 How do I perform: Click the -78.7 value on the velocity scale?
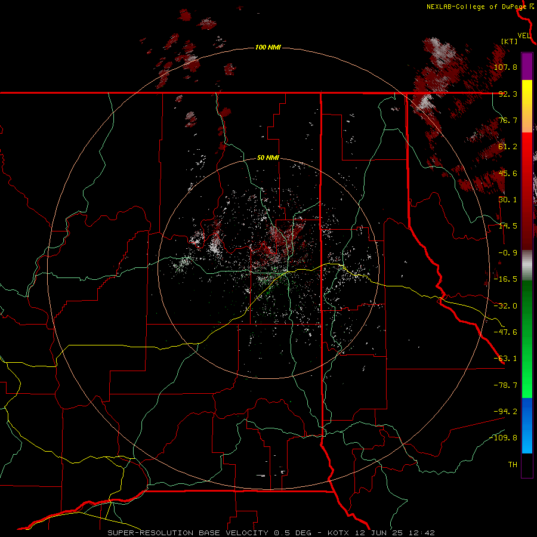[505, 385]
